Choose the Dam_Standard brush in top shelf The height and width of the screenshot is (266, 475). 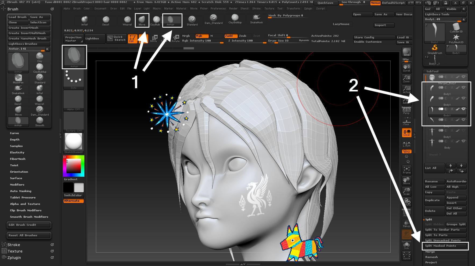pyautogui.click(x=213, y=19)
